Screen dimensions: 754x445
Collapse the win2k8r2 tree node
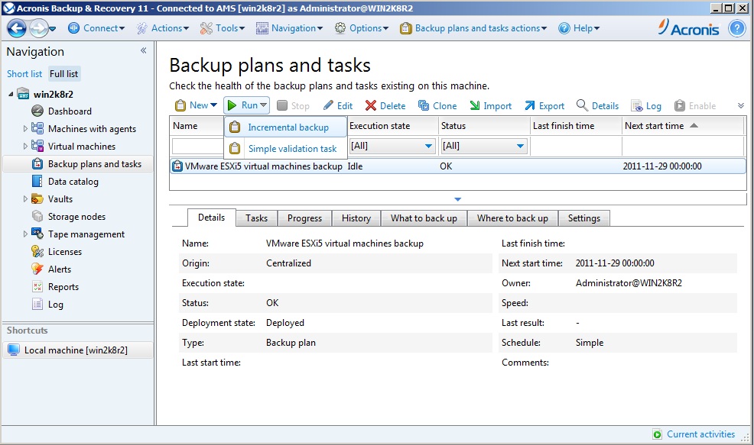pyautogui.click(x=11, y=94)
